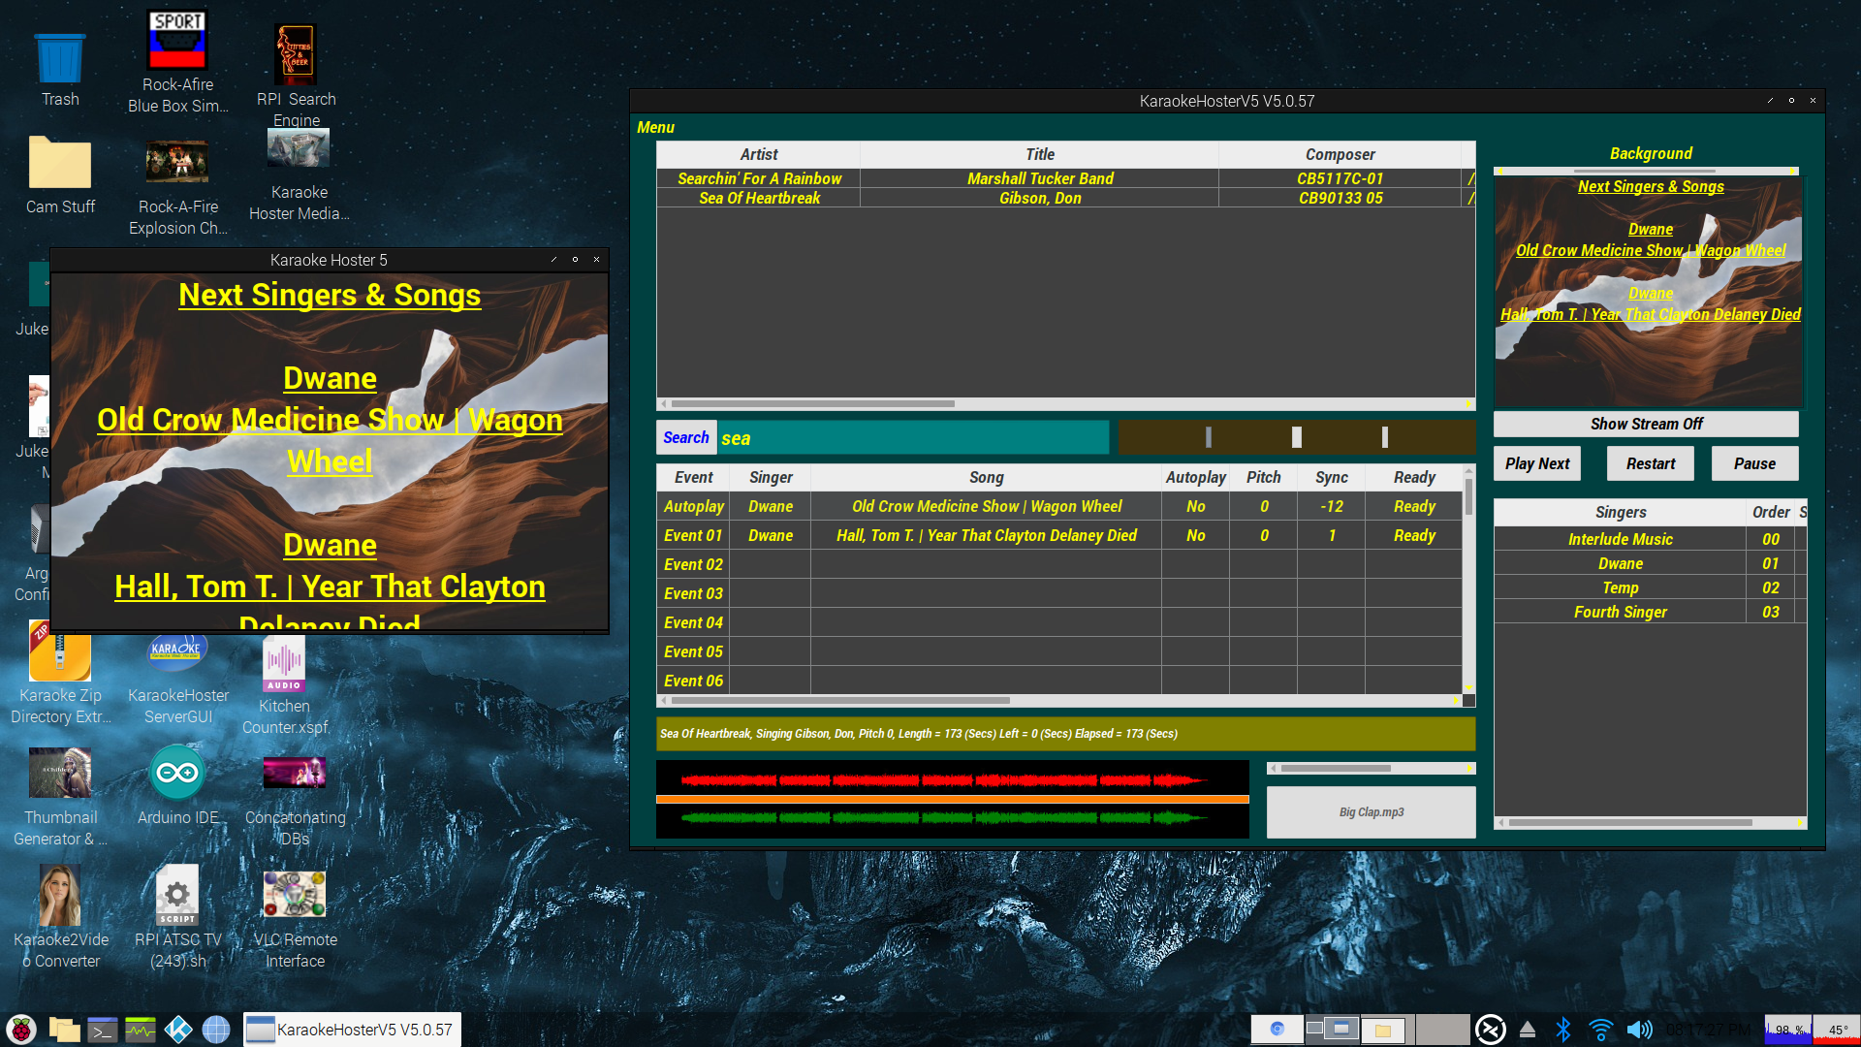Launch the terminal from taskbar

point(103,1030)
